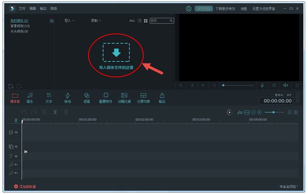Mute the first music track

point(16,165)
